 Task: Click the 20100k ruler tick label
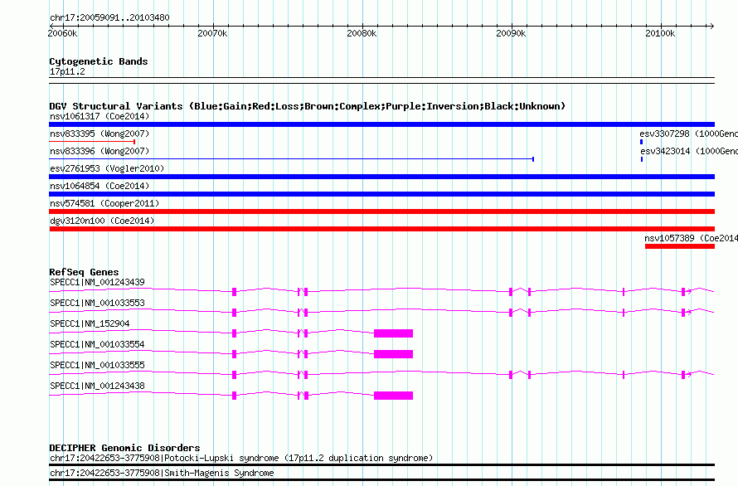[x=660, y=33]
